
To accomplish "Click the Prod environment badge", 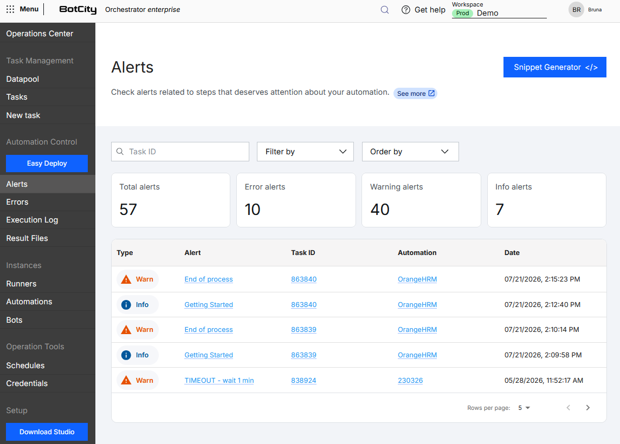I will point(462,13).
